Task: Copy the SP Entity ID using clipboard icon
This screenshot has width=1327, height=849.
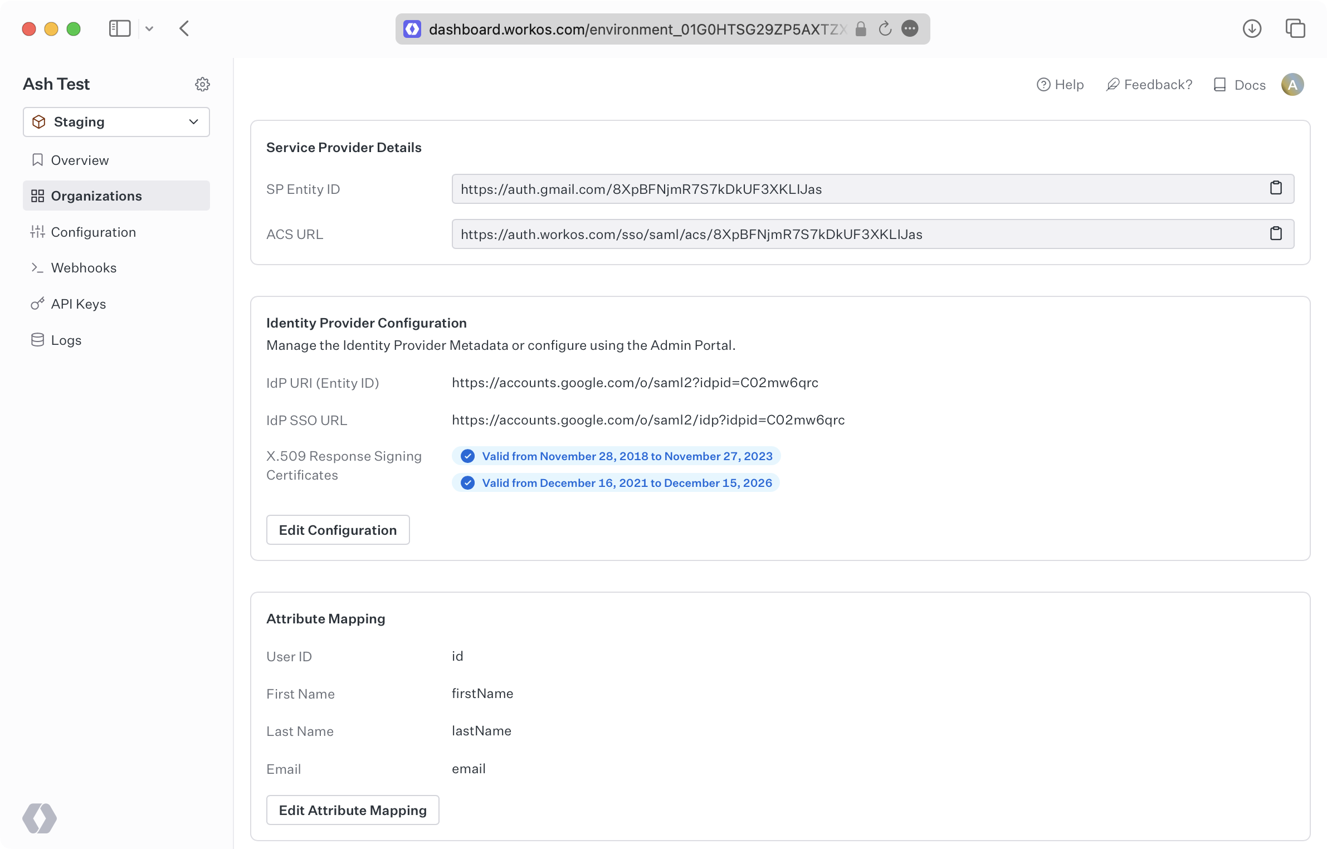Action: 1276,188
